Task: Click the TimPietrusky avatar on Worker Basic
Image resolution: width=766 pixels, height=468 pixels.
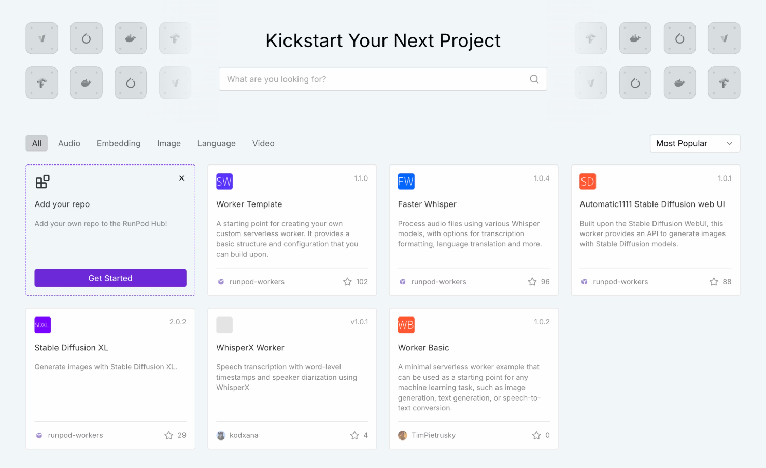Action: tap(403, 435)
